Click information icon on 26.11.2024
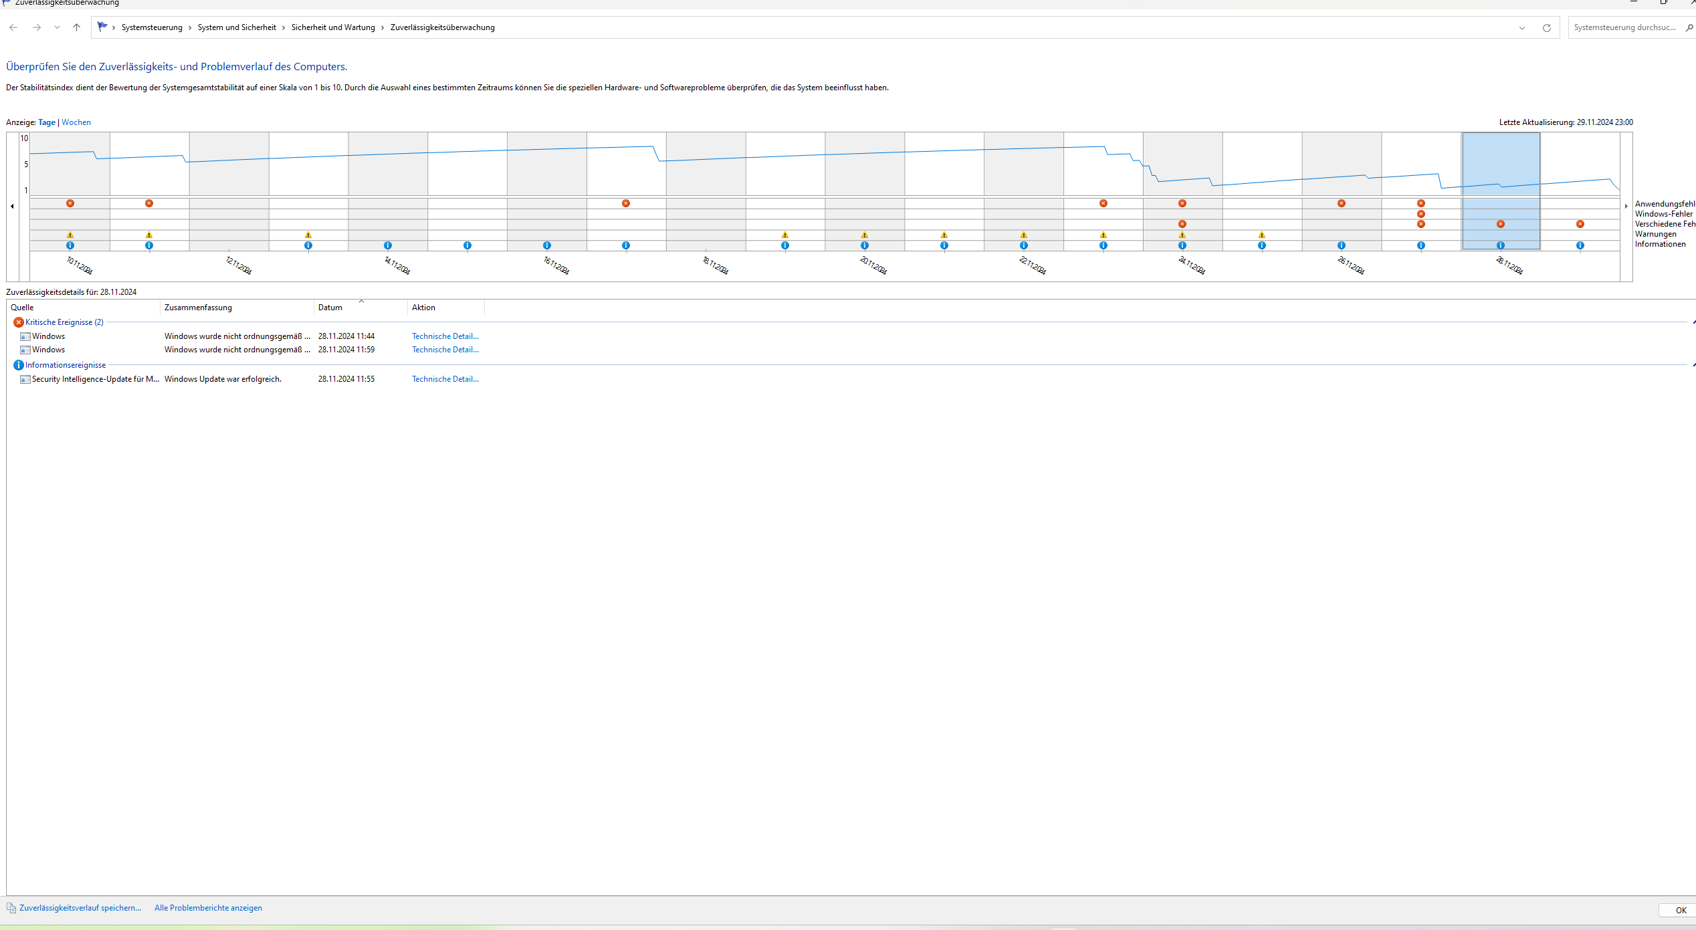The width and height of the screenshot is (1696, 930). coord(1342,245)
